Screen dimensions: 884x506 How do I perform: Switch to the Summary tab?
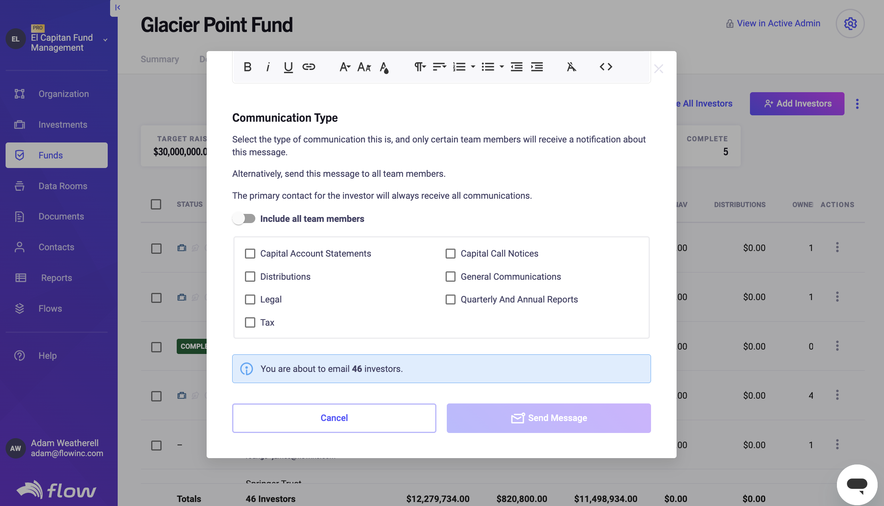160,59
